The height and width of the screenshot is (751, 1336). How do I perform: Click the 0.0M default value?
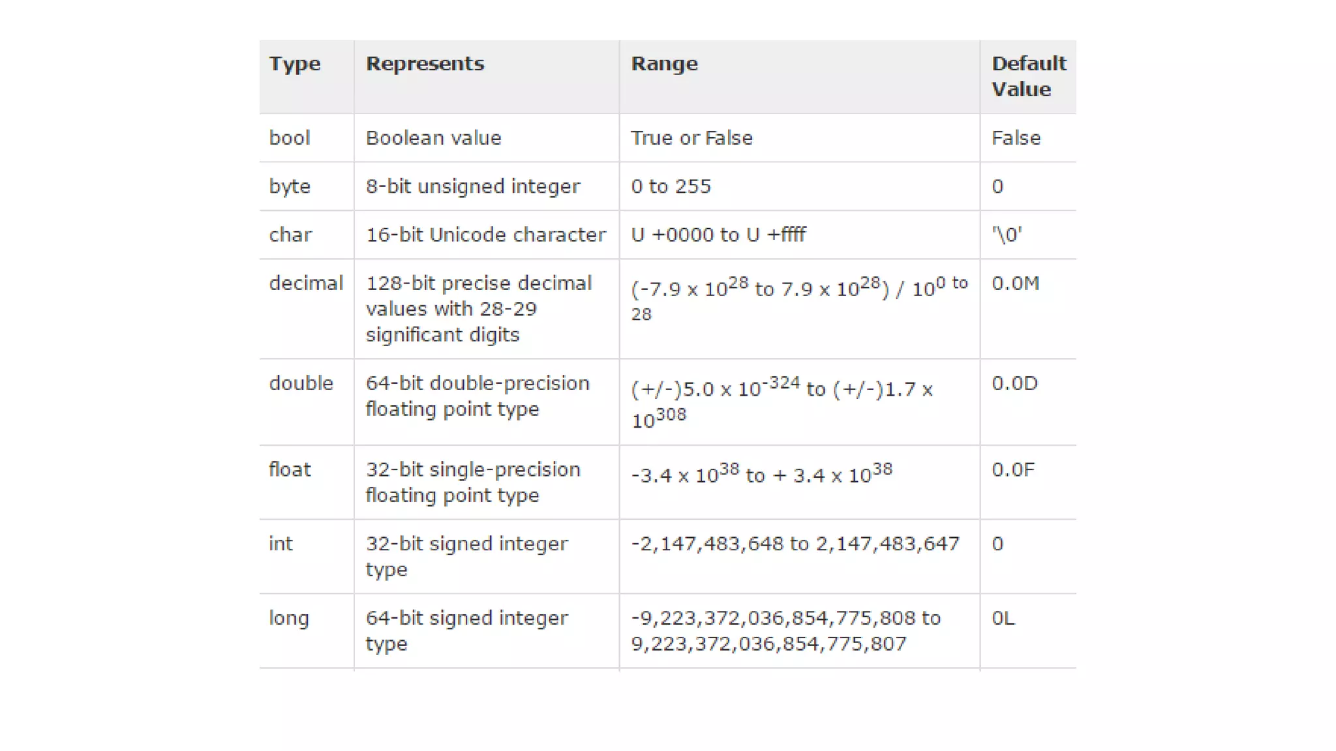[x=1015, y=283]
